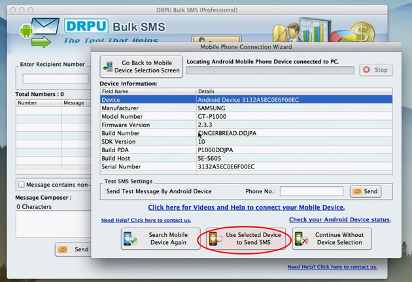Click the envelope icon on wizard Send
The height and width of the screenshot is (282, 412).
357,191
